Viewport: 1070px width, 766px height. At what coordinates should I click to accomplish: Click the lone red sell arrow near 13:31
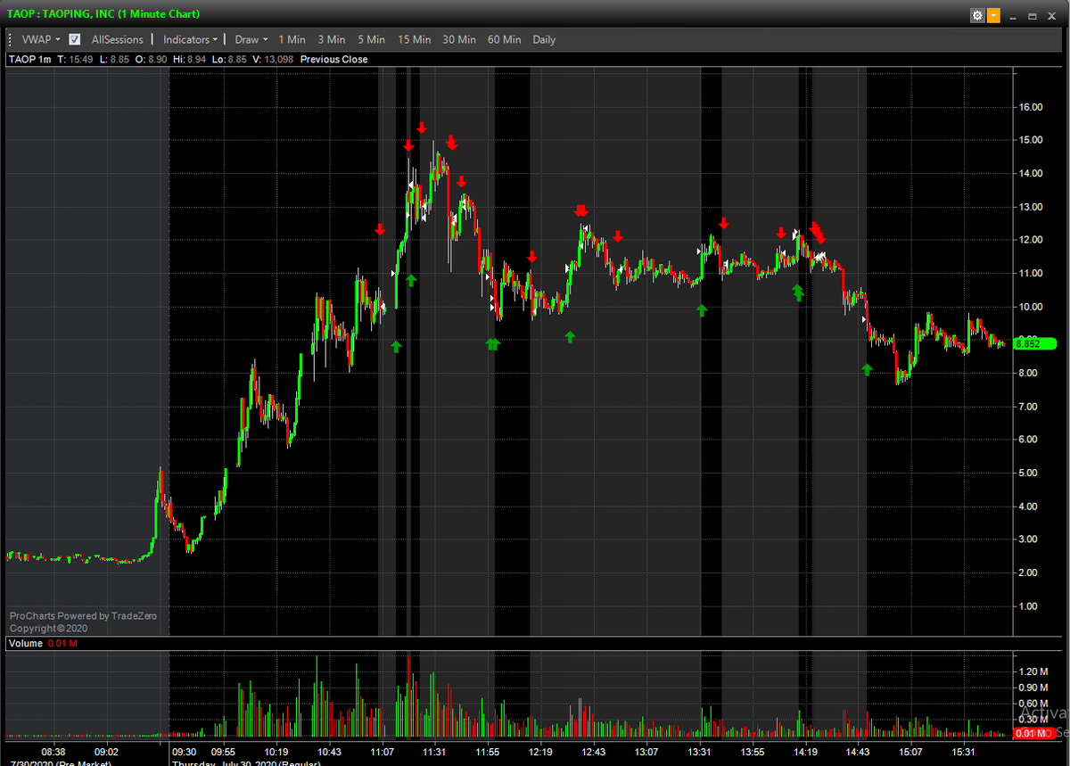[724, 223]
